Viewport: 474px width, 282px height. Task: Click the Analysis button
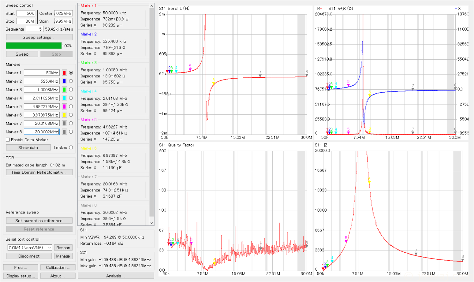pos(116,276)
